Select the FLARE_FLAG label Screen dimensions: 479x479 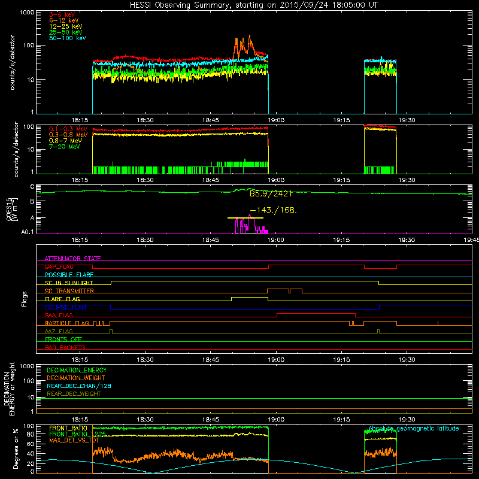point(62,299)
